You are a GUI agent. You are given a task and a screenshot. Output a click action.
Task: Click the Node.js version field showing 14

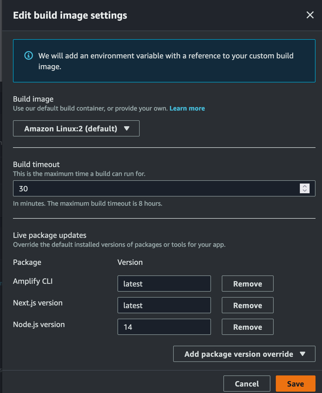164,327
